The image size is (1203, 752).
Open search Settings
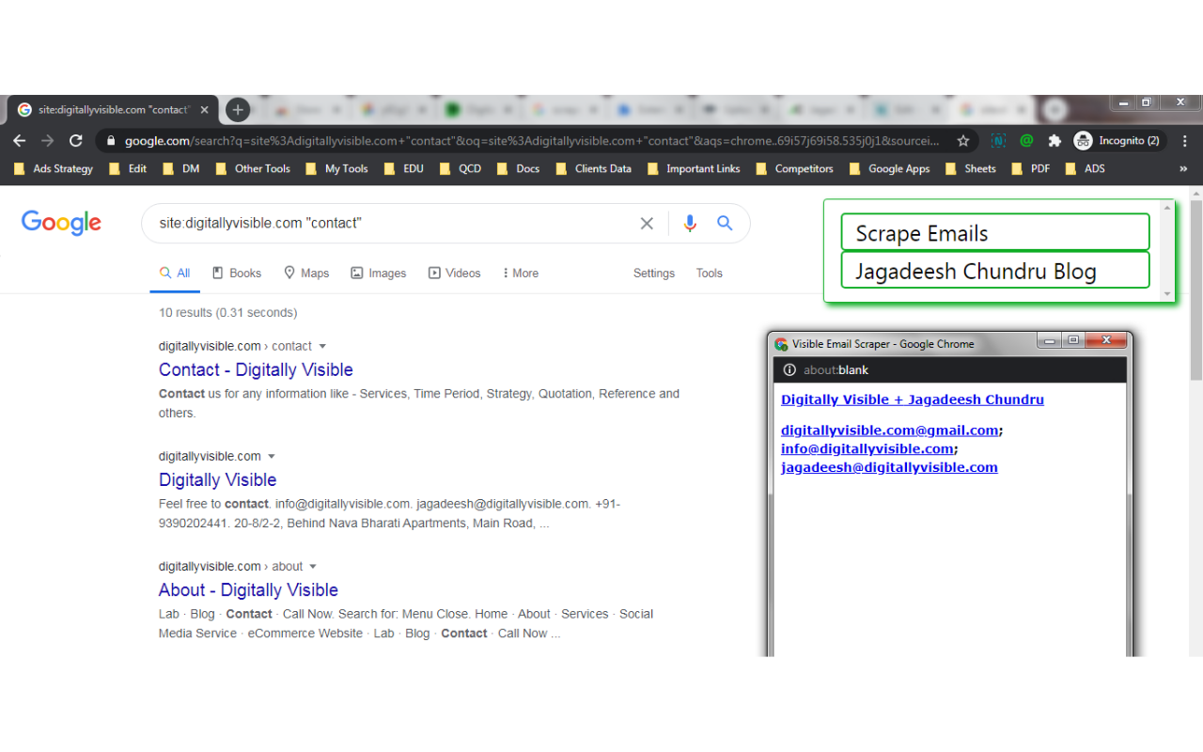click(654, 274)
